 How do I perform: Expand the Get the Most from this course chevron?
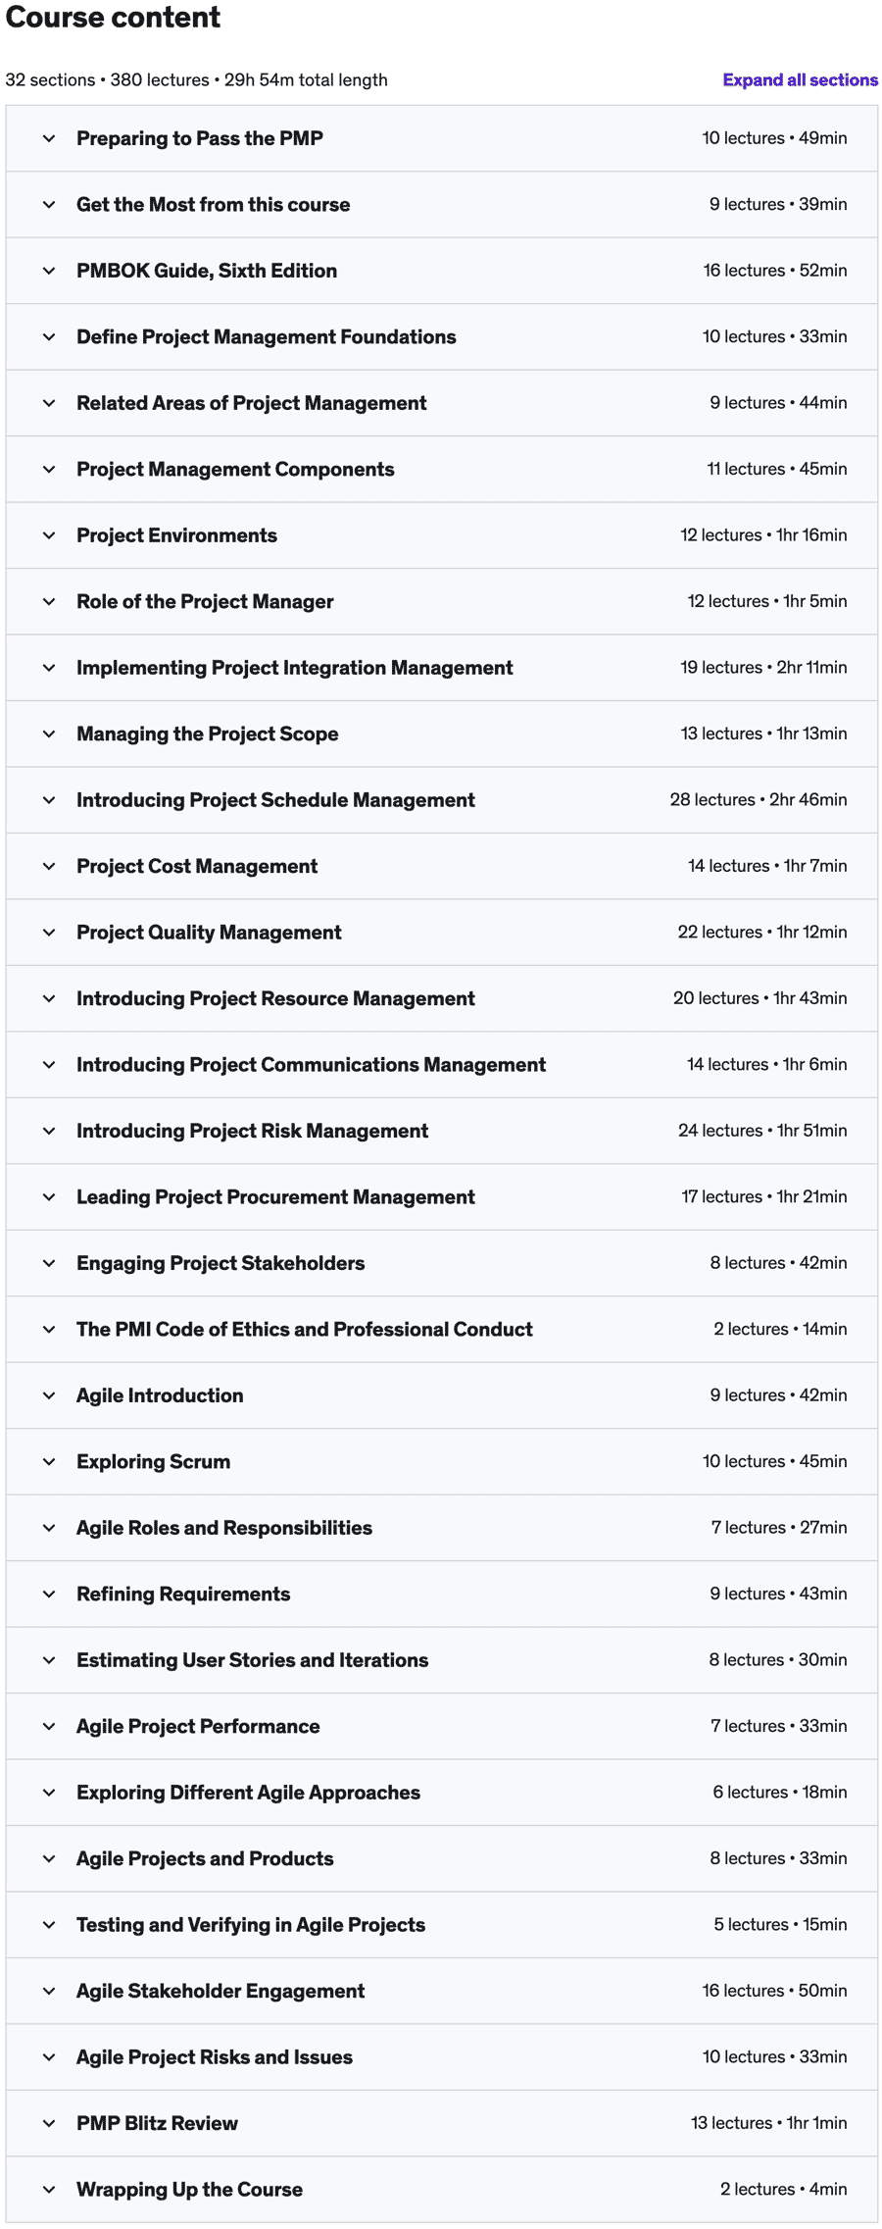[x=49, y=205]
